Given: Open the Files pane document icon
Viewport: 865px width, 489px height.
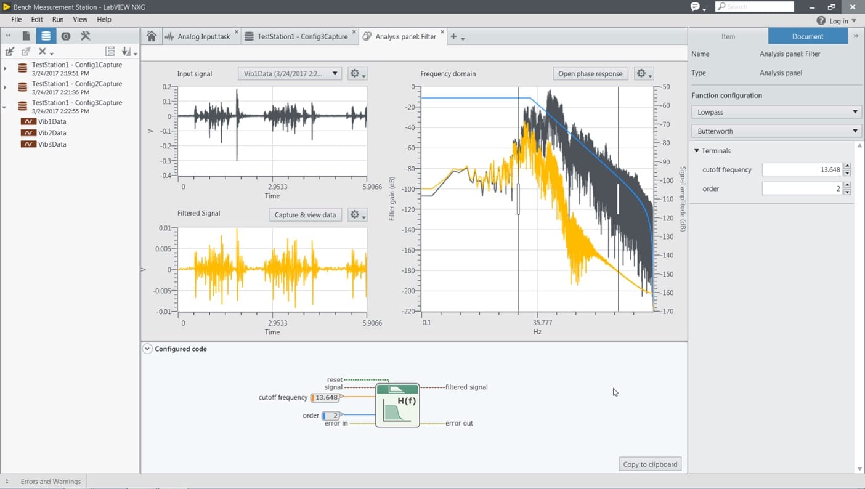Looking at the screenshot, I should (x=26, y=36).
